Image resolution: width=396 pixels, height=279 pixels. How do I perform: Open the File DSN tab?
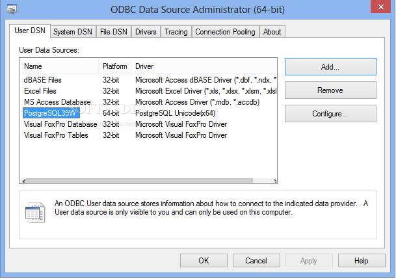click(x=114, y=31)
